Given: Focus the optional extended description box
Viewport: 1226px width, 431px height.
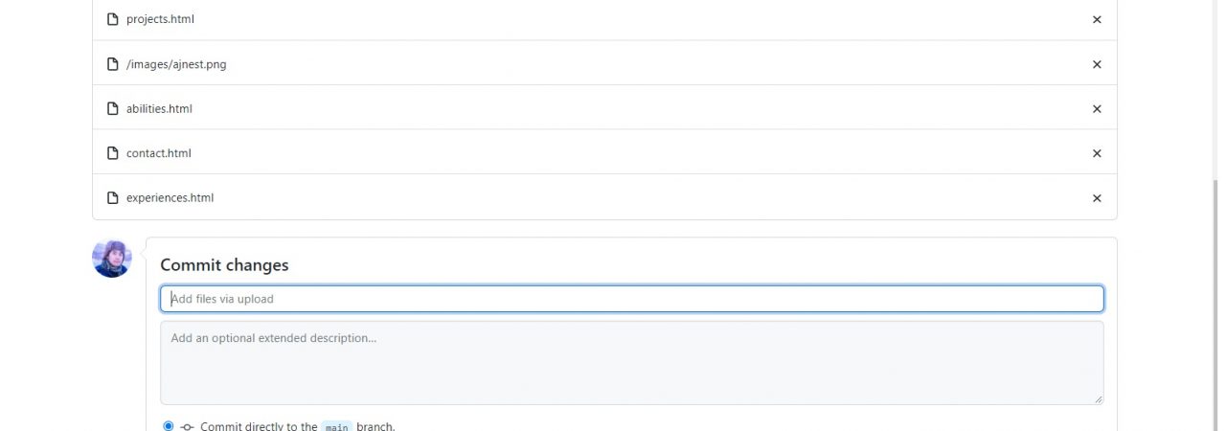Looking at the screenshot, I should [632, 362].
